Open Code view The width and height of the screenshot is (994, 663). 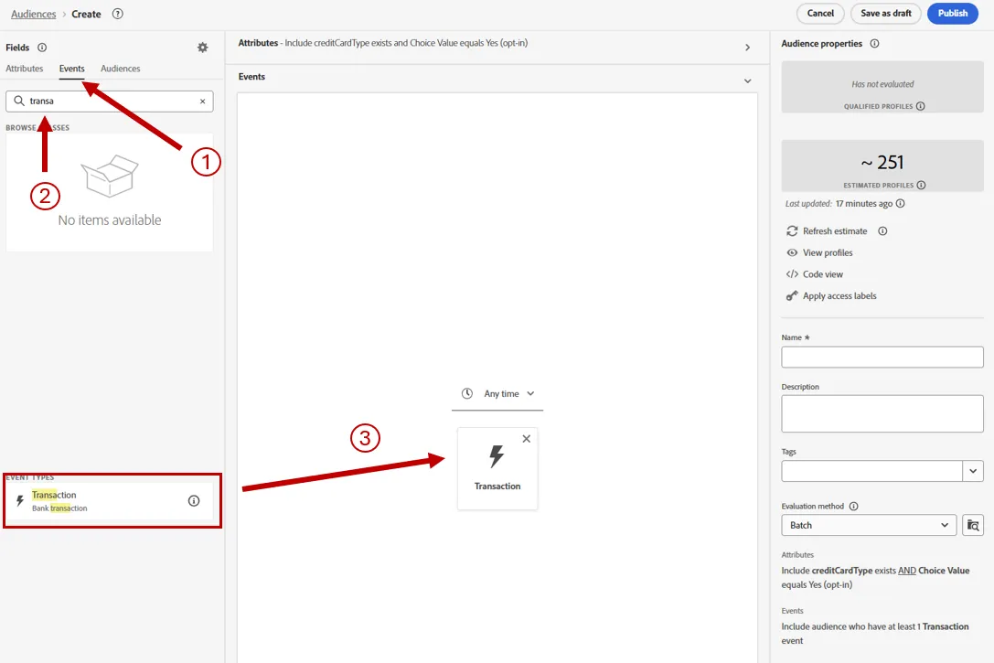pyautogui.click(x=815, y=274)
